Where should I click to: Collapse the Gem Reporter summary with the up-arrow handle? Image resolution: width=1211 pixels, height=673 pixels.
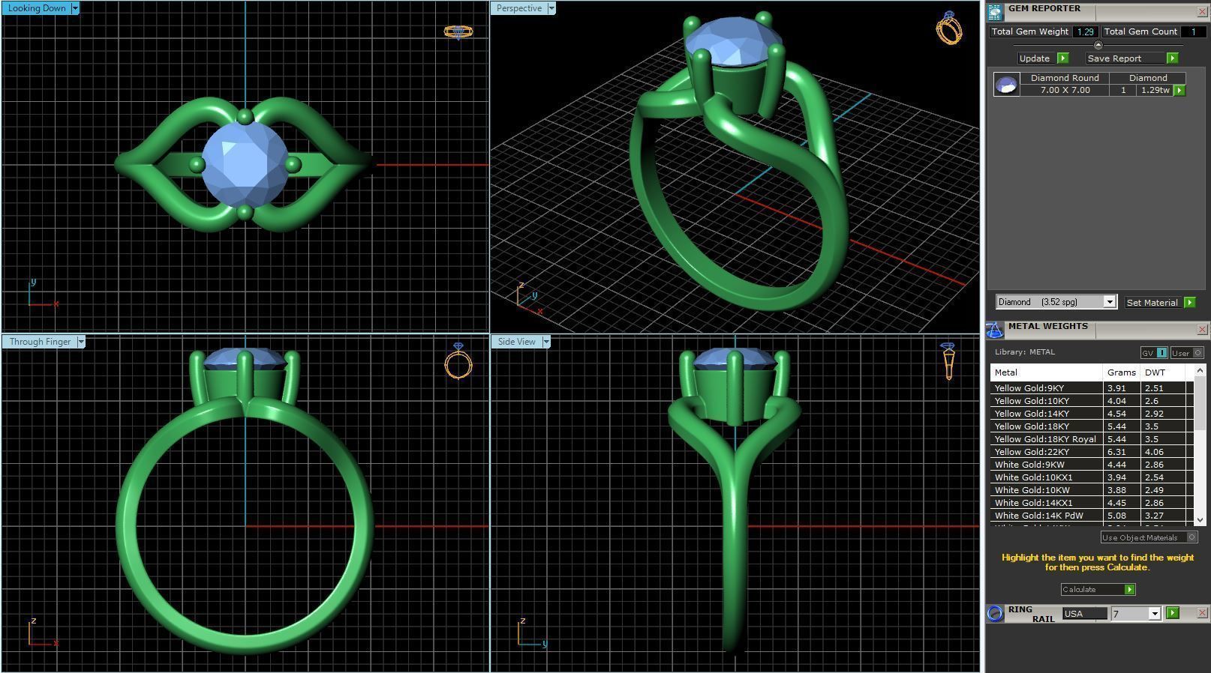1098,45
